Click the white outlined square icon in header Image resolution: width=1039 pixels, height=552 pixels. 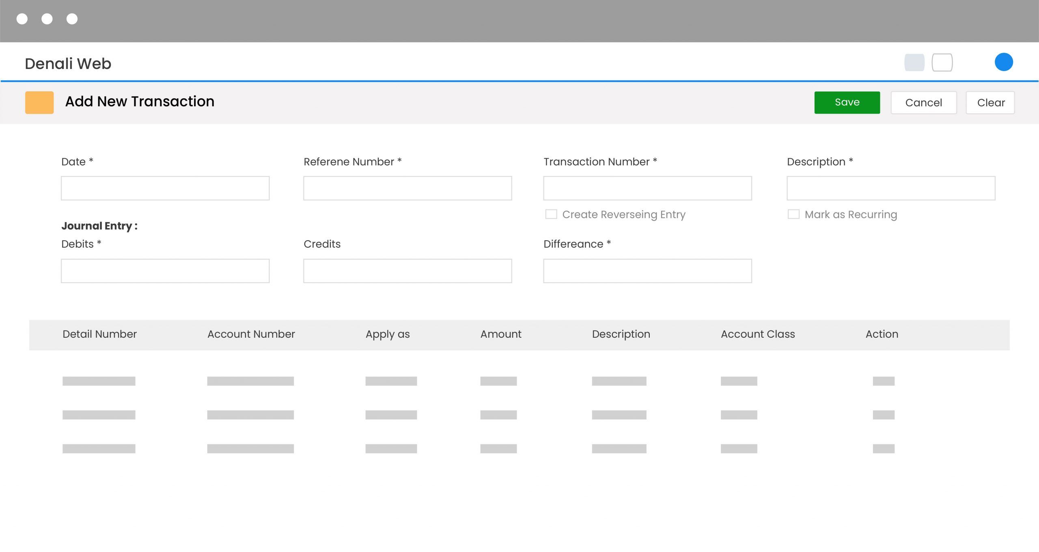point(942,62)
